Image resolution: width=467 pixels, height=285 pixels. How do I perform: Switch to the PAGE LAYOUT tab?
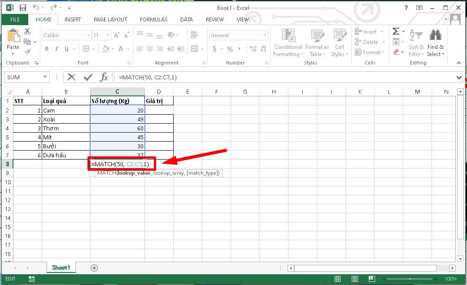click(110, 20)
